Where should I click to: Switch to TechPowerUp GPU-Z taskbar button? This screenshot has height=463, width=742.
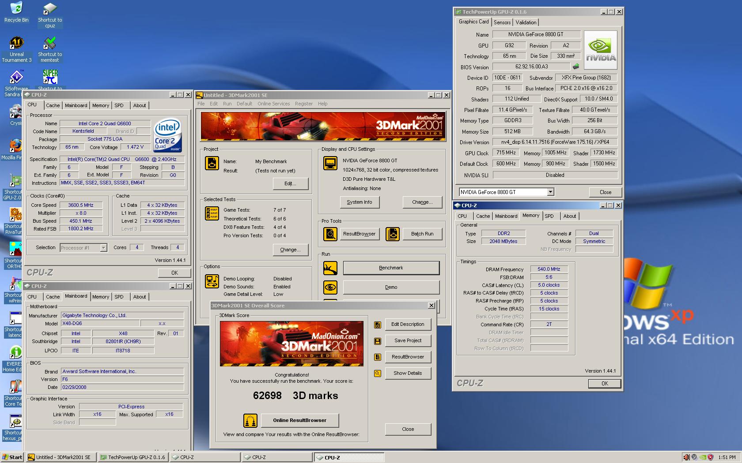tap(133, 457)
